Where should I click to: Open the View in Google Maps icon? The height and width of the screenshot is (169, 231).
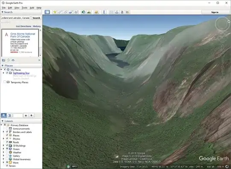tap(127, 12)
